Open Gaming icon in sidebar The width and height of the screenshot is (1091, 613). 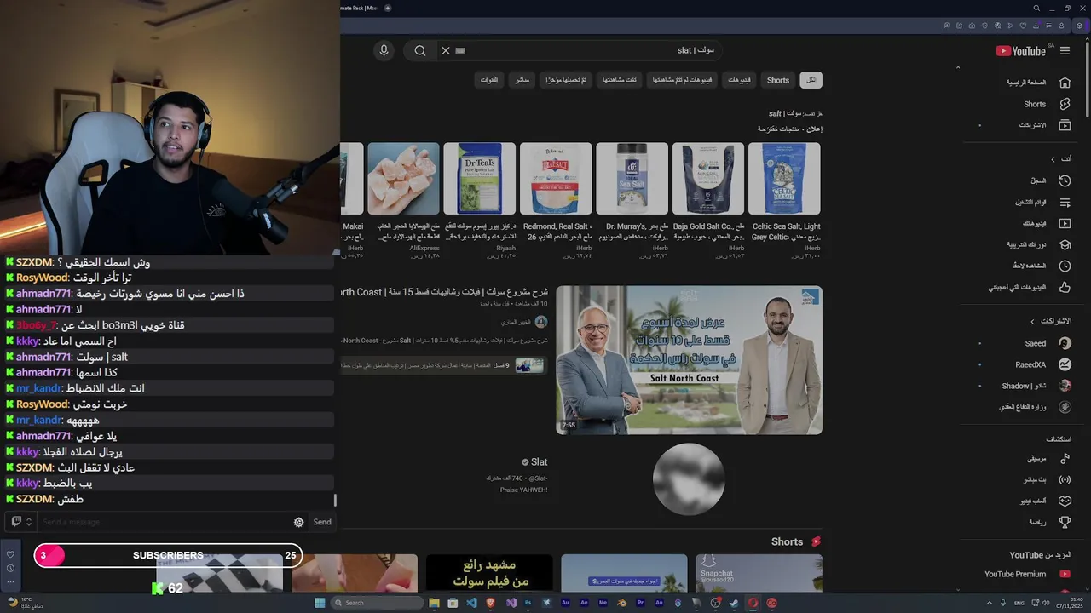[1065, 501]
